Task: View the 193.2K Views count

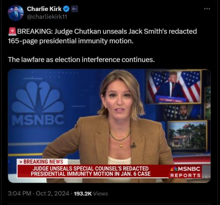Action: click(x=91, y=194)
